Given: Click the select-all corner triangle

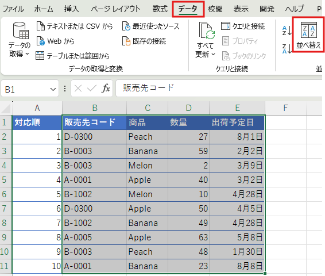Looking at the screenshot, I should point(6,108).
